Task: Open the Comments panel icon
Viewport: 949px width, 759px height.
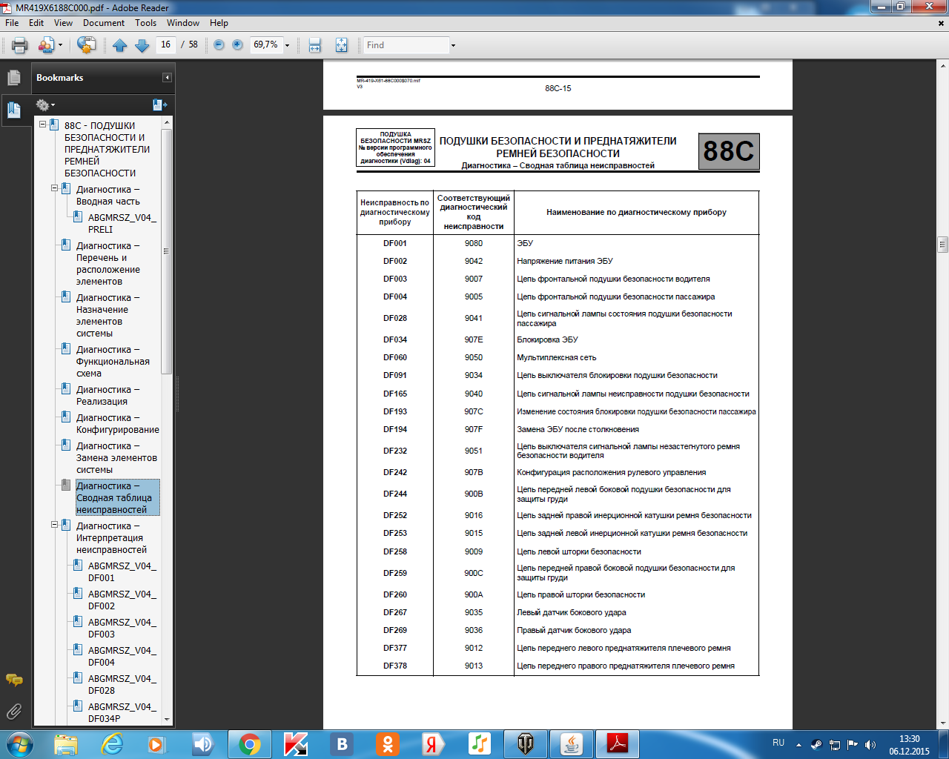Action: pyautogui.click(x=14, y=680)
